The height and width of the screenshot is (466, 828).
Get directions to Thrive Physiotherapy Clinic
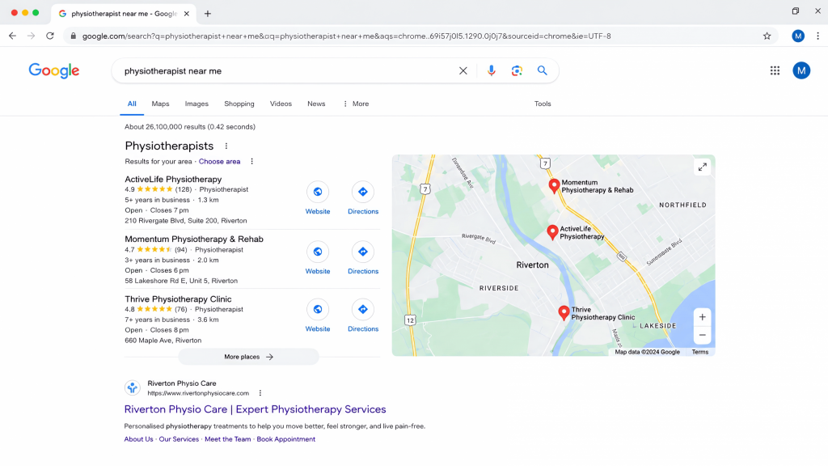tap(363, 309)
